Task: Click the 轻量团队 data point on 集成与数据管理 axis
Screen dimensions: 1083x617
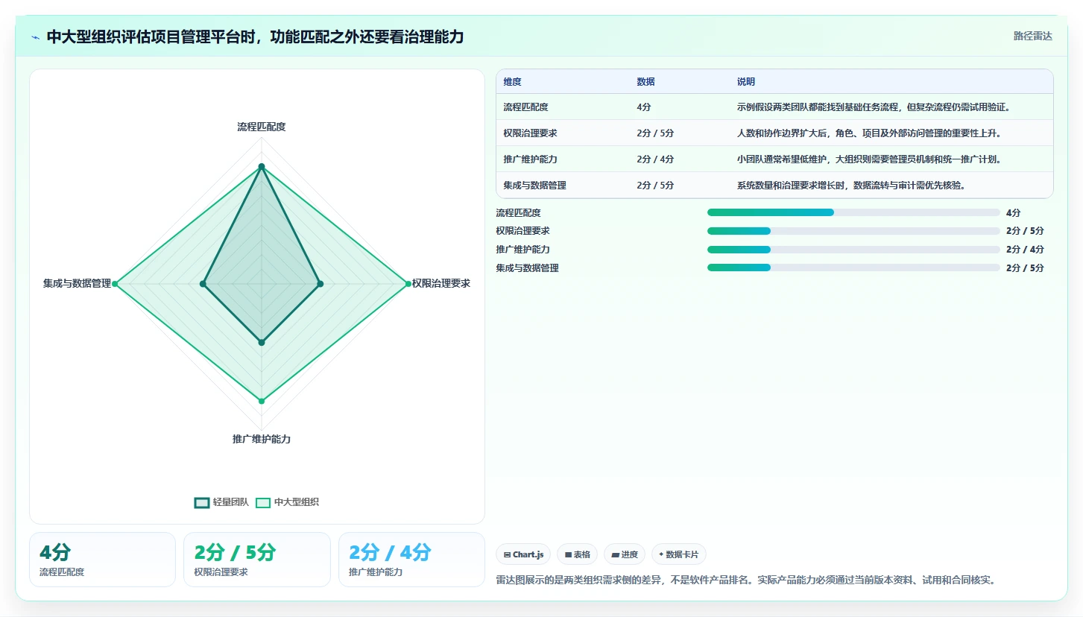Action: tap(203, 284)
